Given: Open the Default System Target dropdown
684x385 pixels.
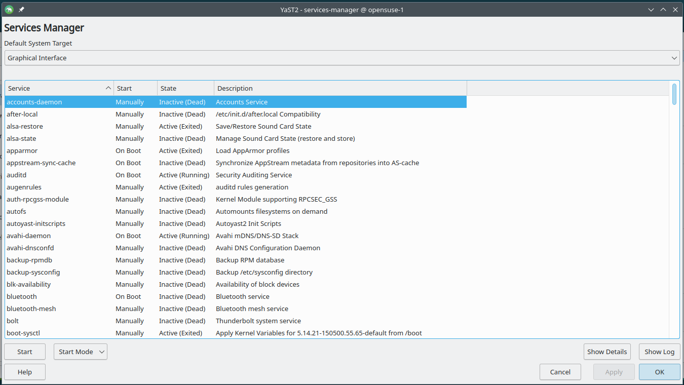Looking at the screenshot, I should click(342, 58).
